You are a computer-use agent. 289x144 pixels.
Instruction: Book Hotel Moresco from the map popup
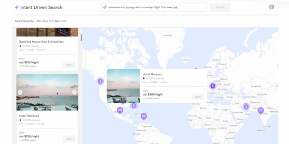pyautogui.click(x=198, y=97)
